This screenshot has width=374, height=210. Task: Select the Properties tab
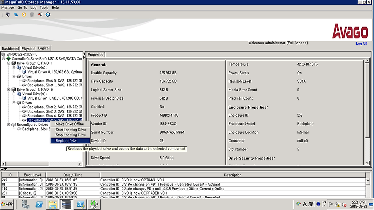click(95, 55)
